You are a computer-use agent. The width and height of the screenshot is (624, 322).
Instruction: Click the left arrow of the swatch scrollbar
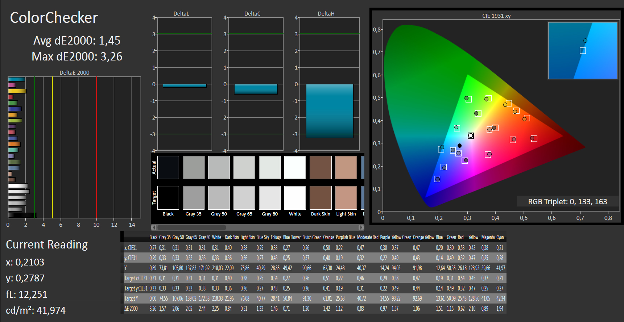154,227
